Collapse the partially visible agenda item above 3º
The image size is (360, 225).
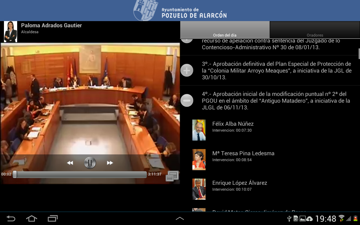(x=187, y=41)
